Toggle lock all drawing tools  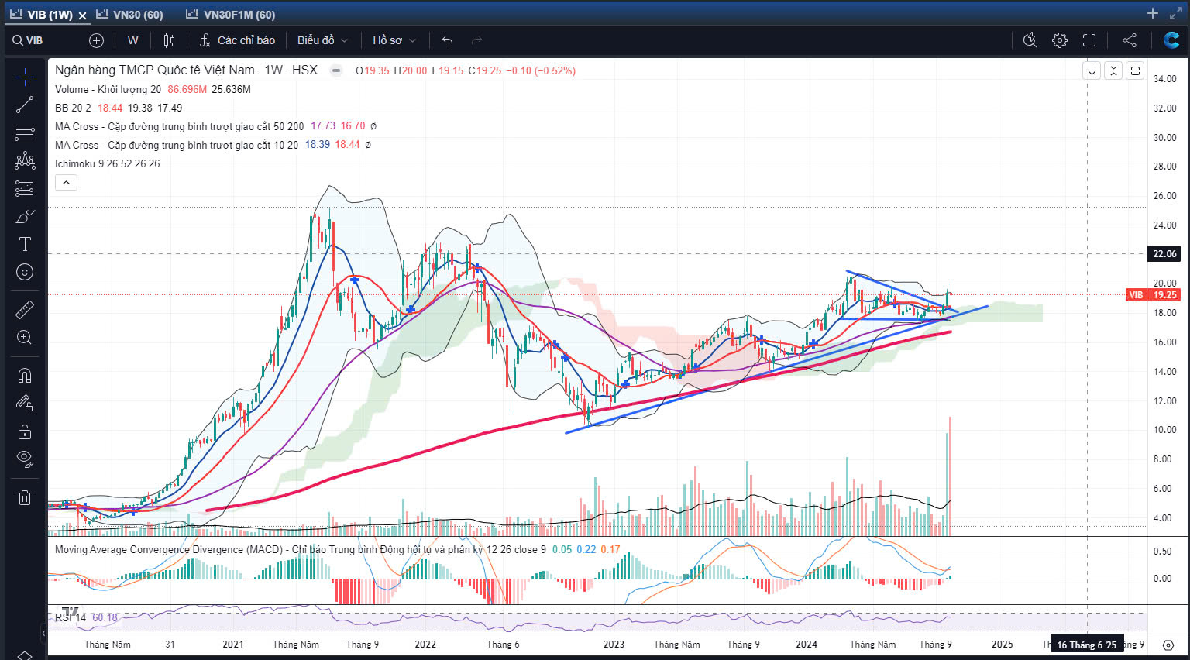pyautogui.click(x=25, y=431)
